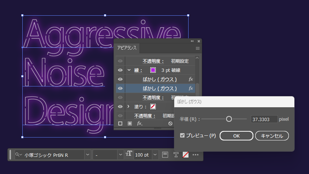
Task: Click the Add New Stroke icon
Action: coord(120,124)
